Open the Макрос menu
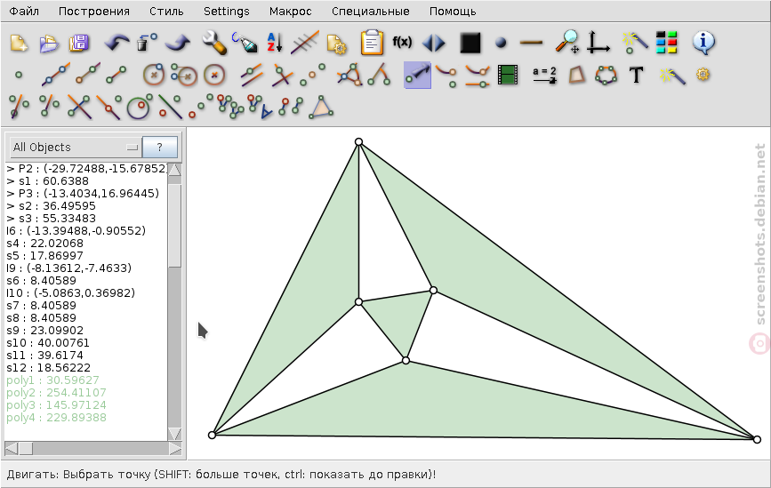The width and height of the screenshot is (771, 488). tap(290, 11)
